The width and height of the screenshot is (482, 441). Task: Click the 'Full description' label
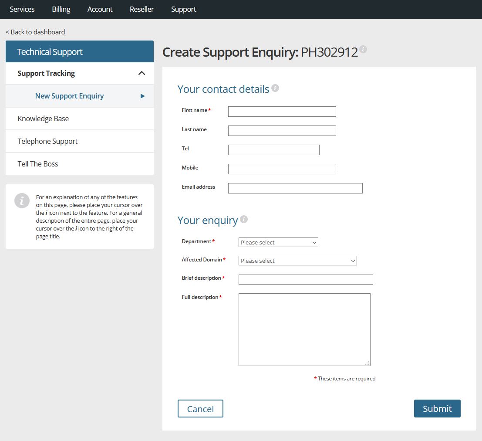click(200, 297)
